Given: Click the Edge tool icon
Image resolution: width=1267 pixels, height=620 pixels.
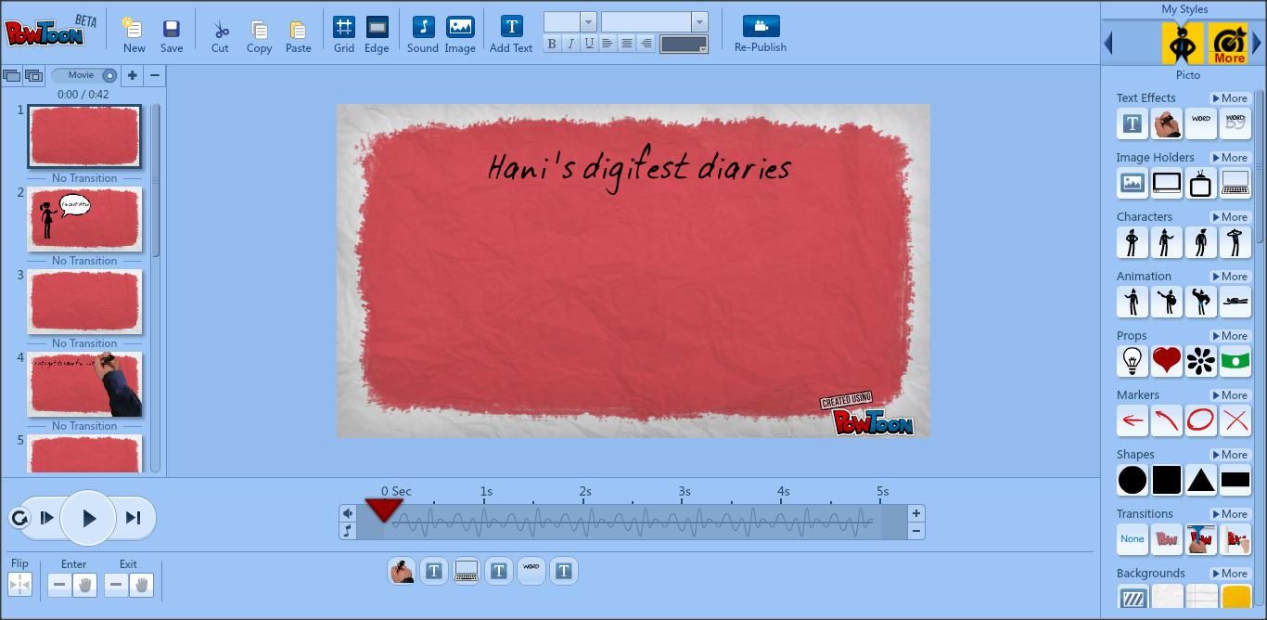Looking at the screenshot, I should (x=377, y=28).
